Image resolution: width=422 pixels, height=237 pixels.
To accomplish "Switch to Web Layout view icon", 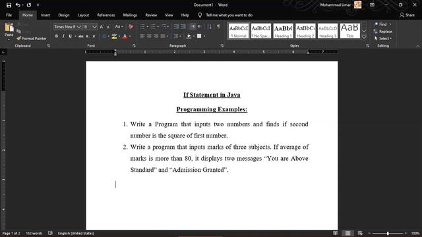I will tap(360, 233).
